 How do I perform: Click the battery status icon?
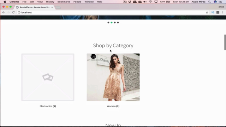(168, 2)
